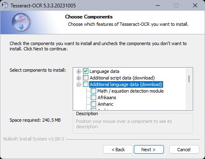Select highlighted Additional language data (download) row
The height and width of the screenshot is (159, 205).
(x=126, y=84)
